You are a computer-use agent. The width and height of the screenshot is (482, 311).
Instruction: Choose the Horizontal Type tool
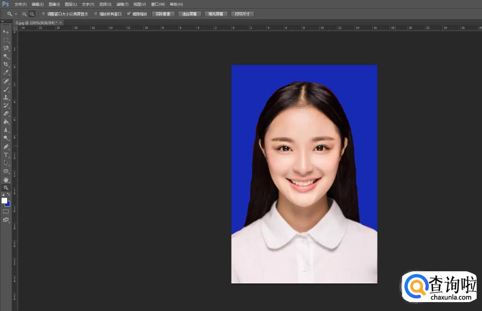click(6, 155)
